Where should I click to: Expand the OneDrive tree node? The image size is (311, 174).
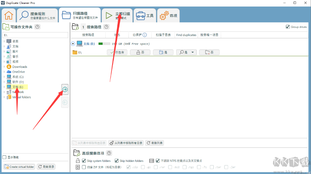click(4, 72)
